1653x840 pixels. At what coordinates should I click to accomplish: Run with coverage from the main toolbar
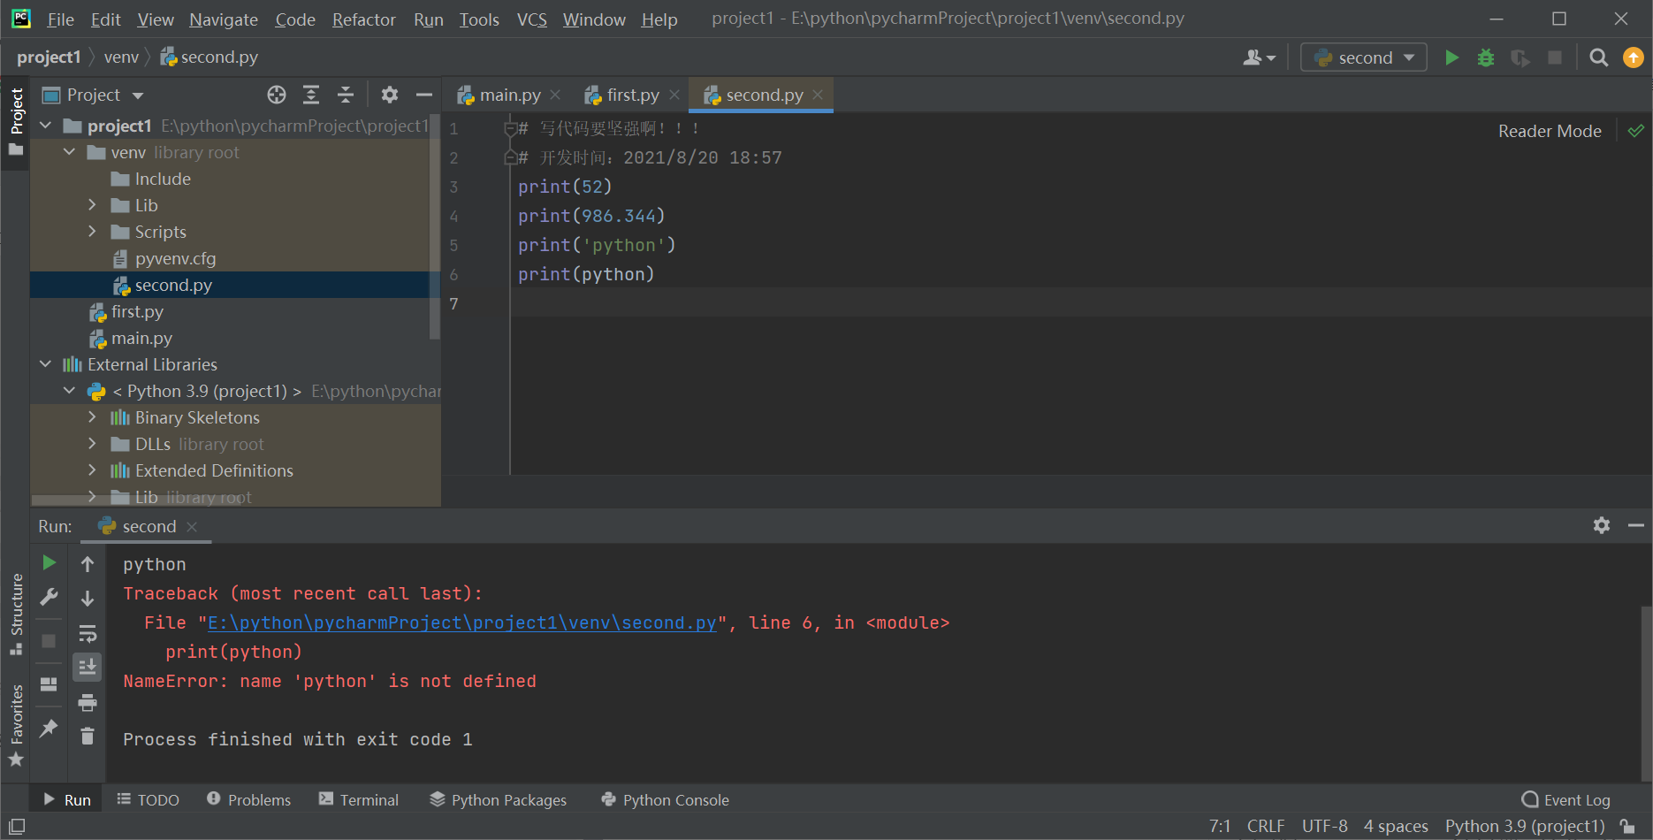click(x=1520, y=57)
